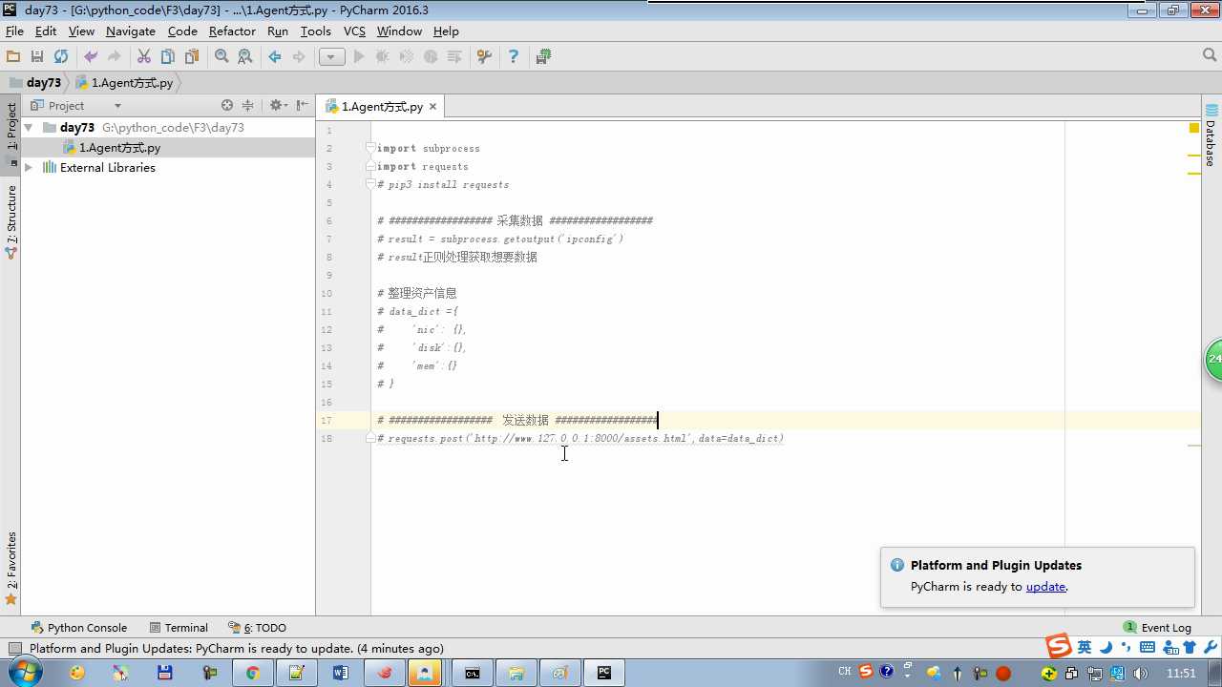The width and height of the screenshot is (1222, 687).
Task: Click the Search Everywhere magnifier
Action: point(1210,56)
